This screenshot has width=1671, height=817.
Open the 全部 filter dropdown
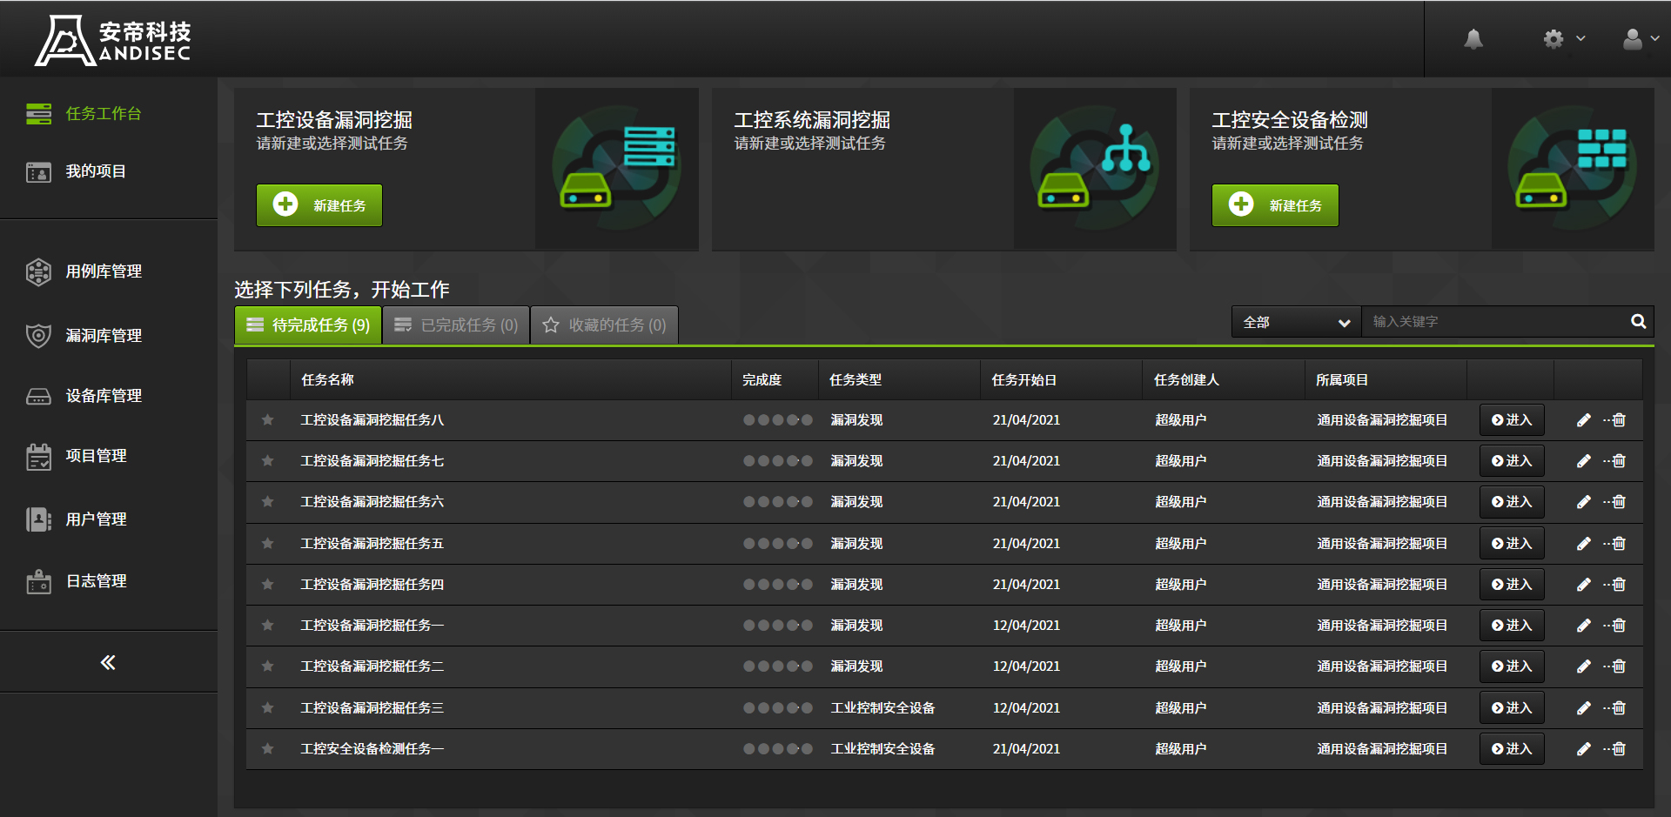[x=1295, y=323]
